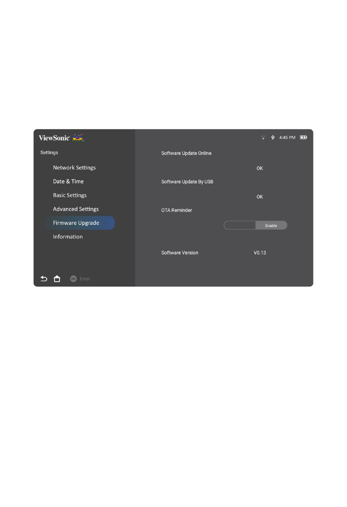The height and width of the screenshot is (507, 347).
Task: Click the USB connection icon
Action: coord(273,137)
